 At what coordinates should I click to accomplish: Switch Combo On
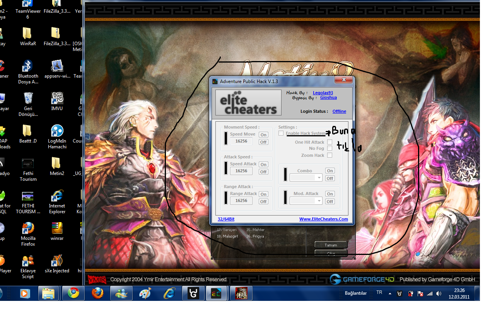pyautogui.click(x=330, y=171)
